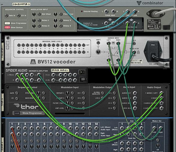
Task: Click Thor's Global Envelope output jack
Action: point(103,93)
